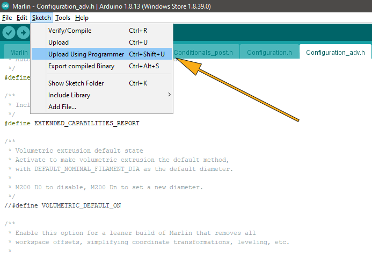Select Upload in the Sketch menu

tap(59, 42)
